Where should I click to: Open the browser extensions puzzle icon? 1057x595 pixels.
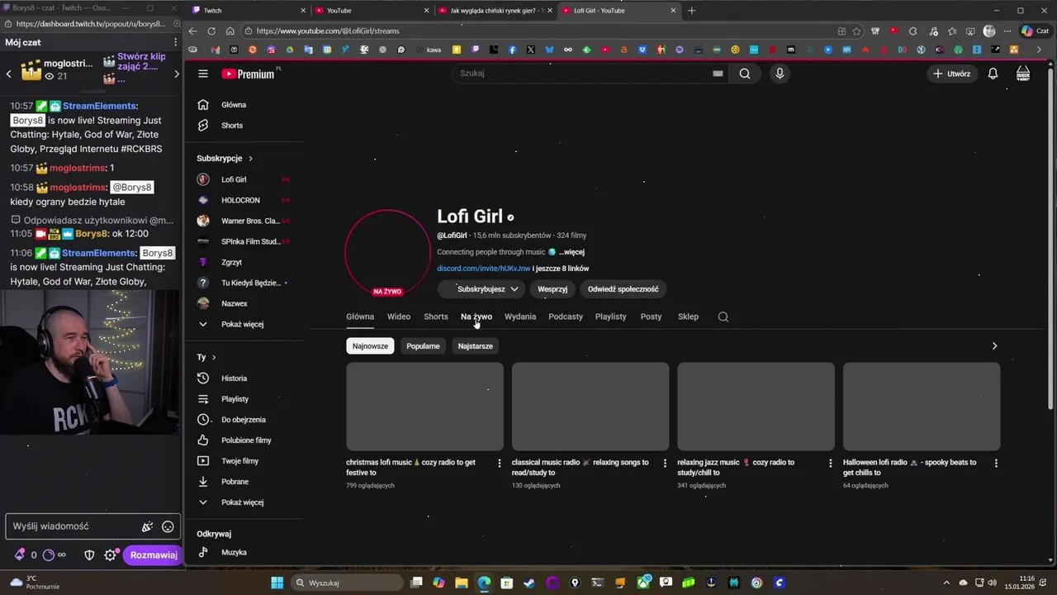(912, 31)
